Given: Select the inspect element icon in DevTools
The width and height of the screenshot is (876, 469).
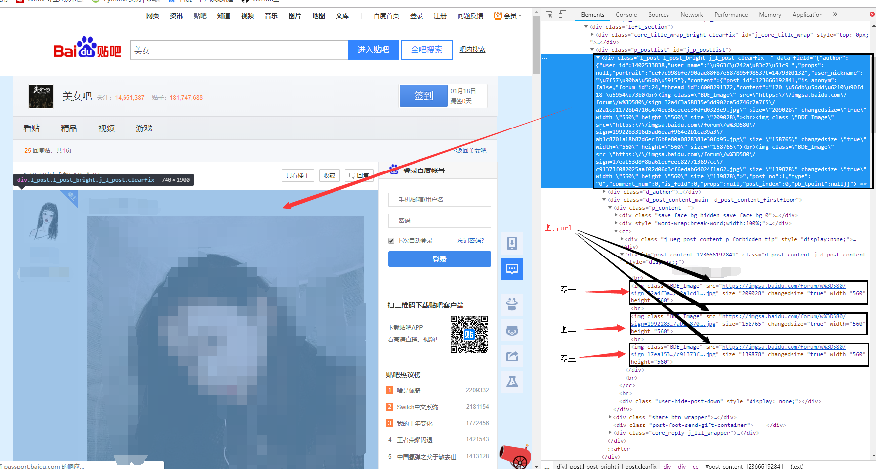Looking at the screenshot, I should pyautogui.click(x=549, y=14).
